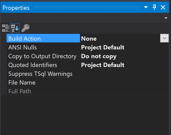The image size is (171, 135).
Task: Open the Window Position dropdown arrow
Action: pyautogui.click(x=146, y=7)
